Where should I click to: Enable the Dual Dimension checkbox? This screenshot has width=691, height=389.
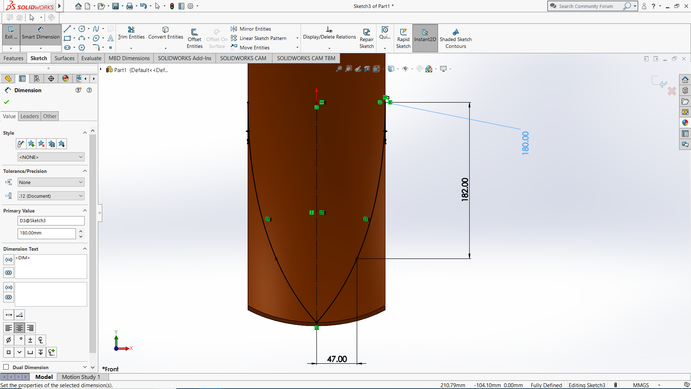click(6, 367)
